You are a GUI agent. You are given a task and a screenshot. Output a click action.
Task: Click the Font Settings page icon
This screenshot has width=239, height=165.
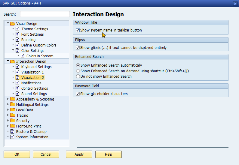coord(17,34)
